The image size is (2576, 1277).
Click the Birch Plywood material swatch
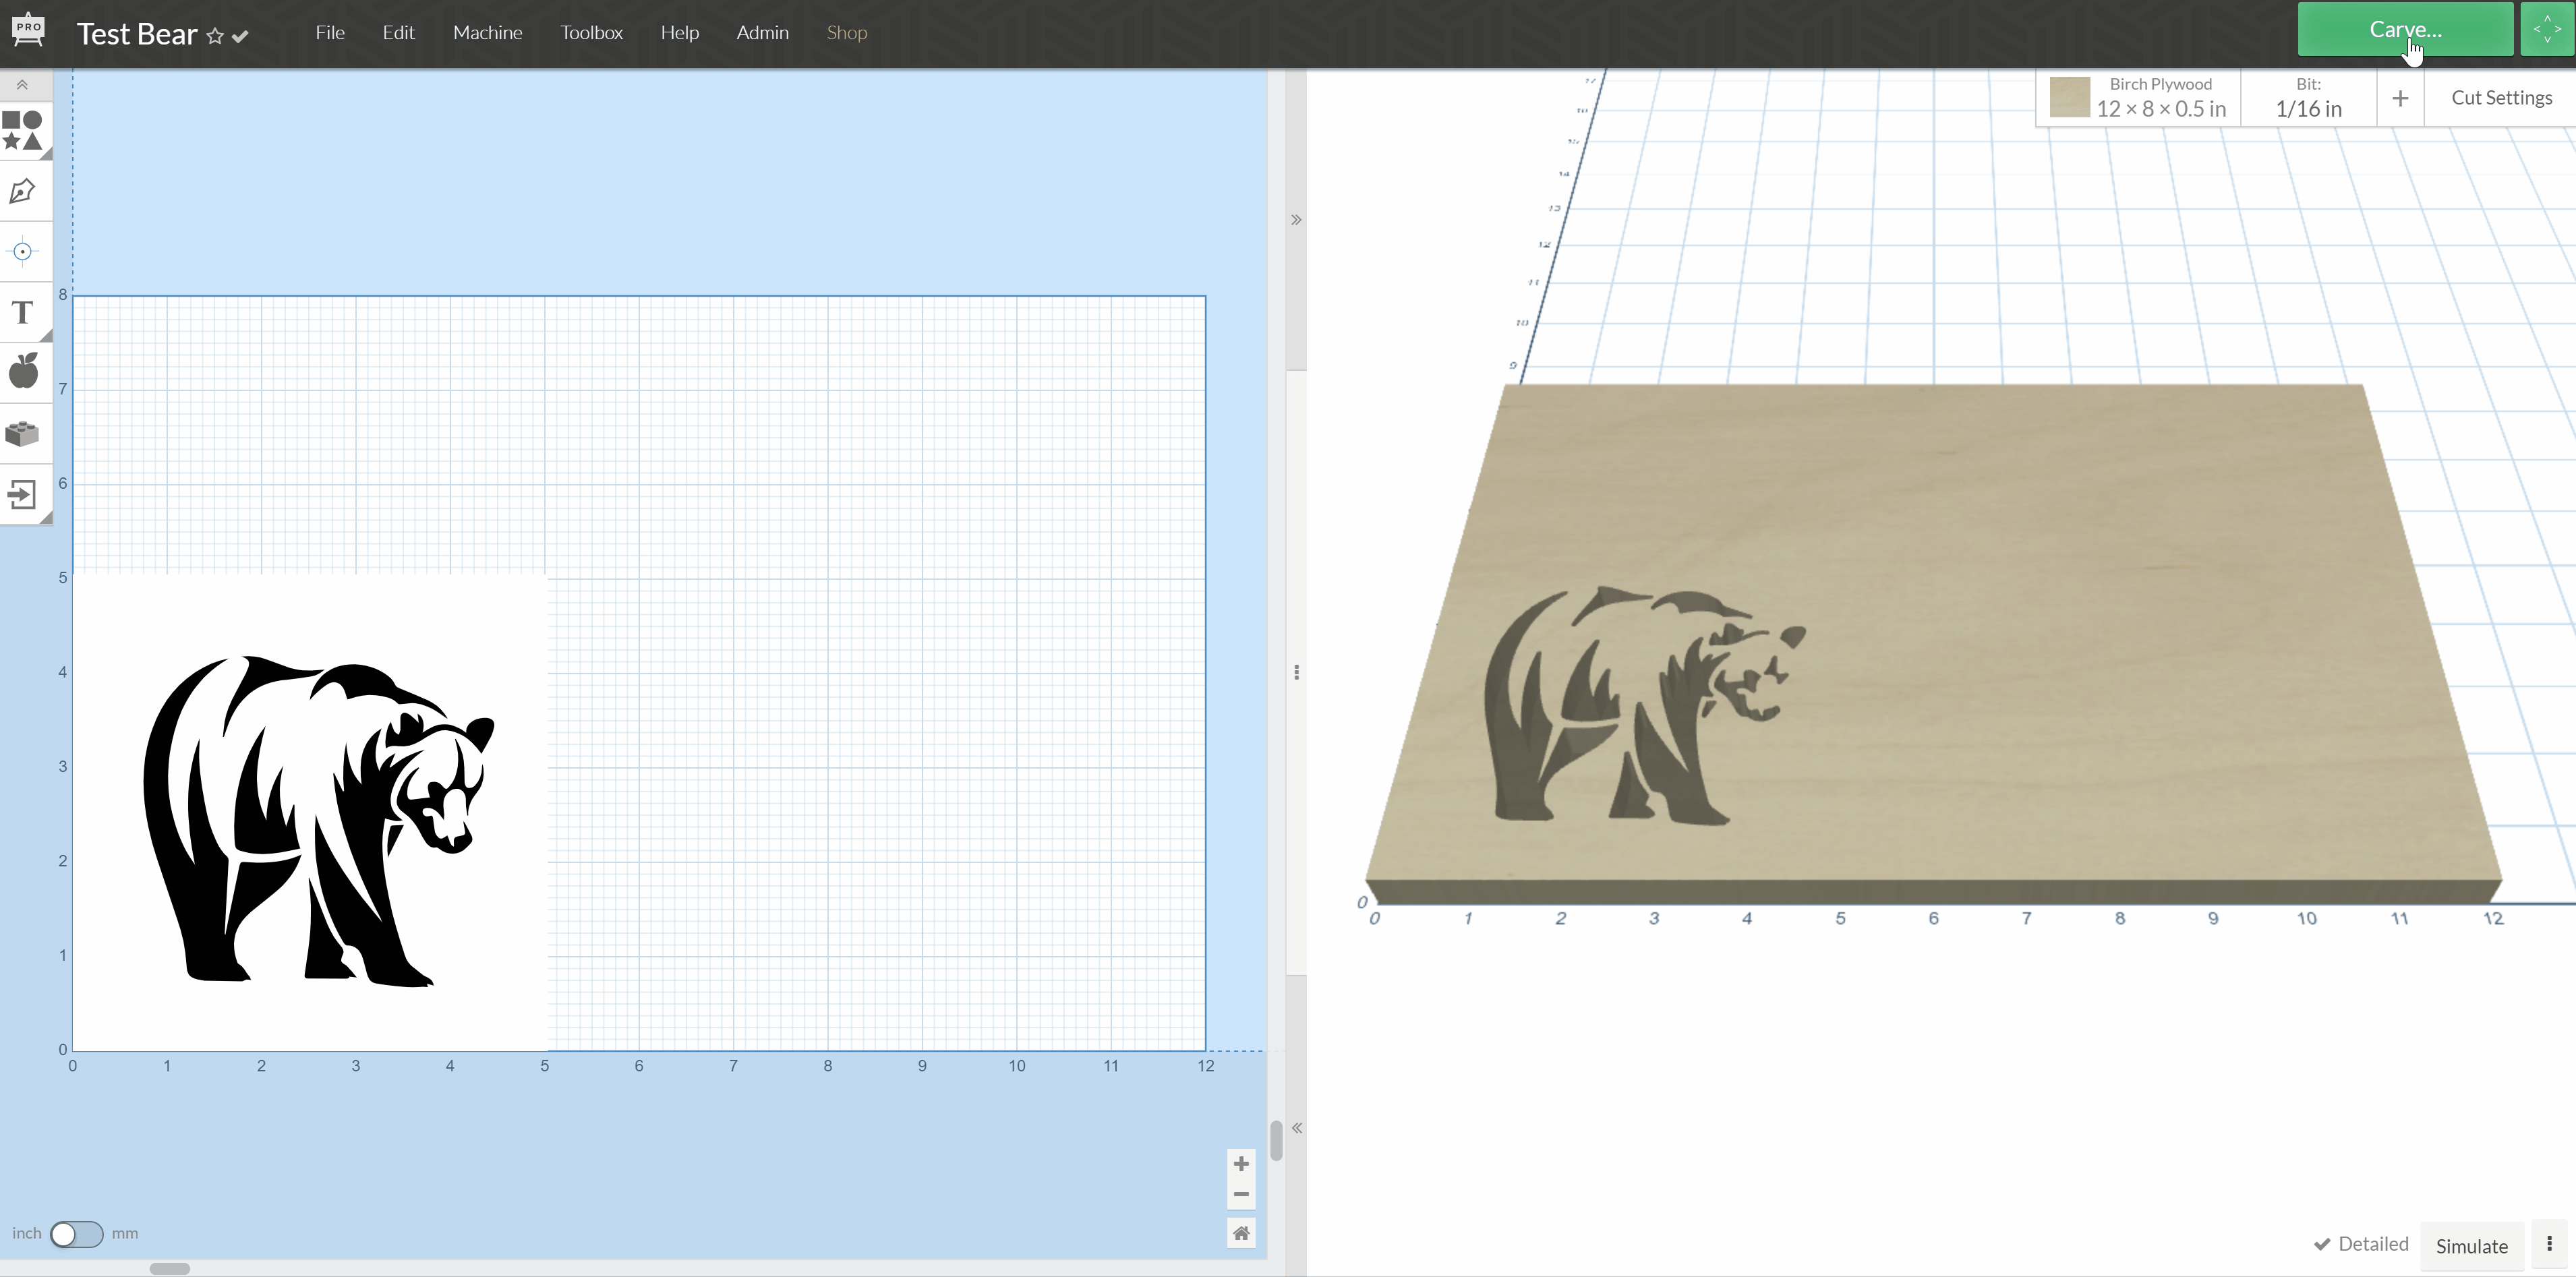point(2069,98)
